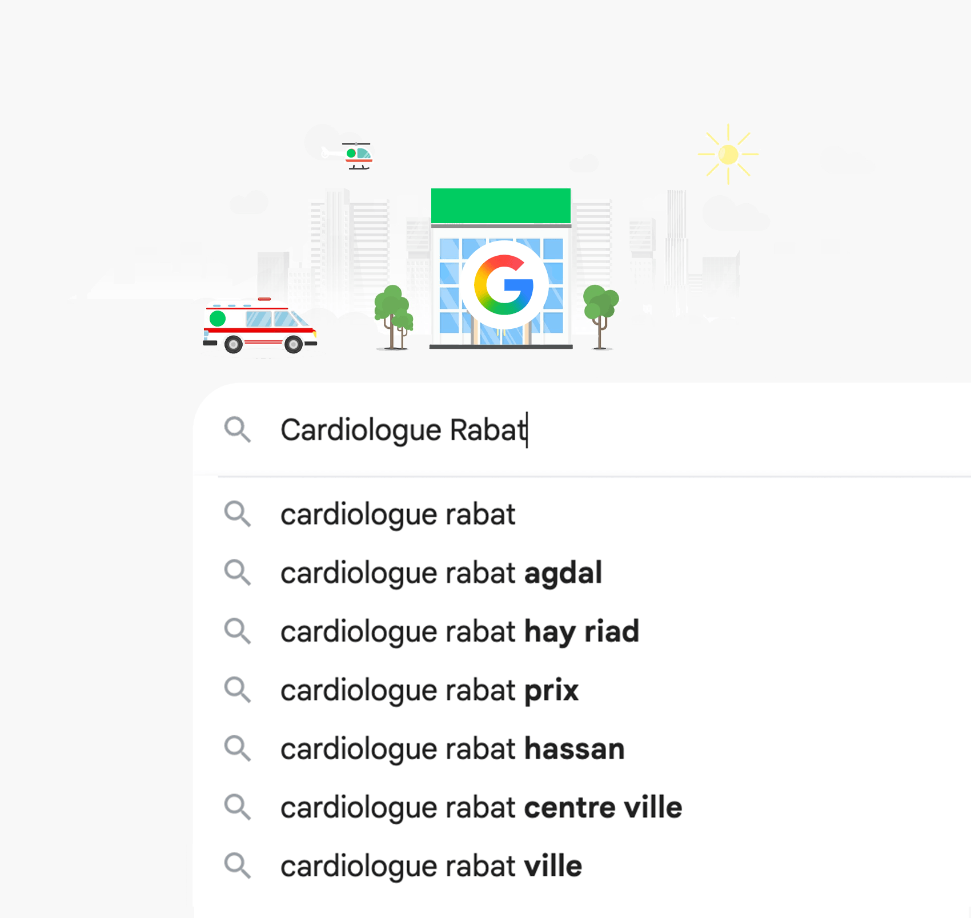971x918 pixels.
Task: Click the magnifier icon in the search bar
Action: pyautogui.click(x=239, y=430)
